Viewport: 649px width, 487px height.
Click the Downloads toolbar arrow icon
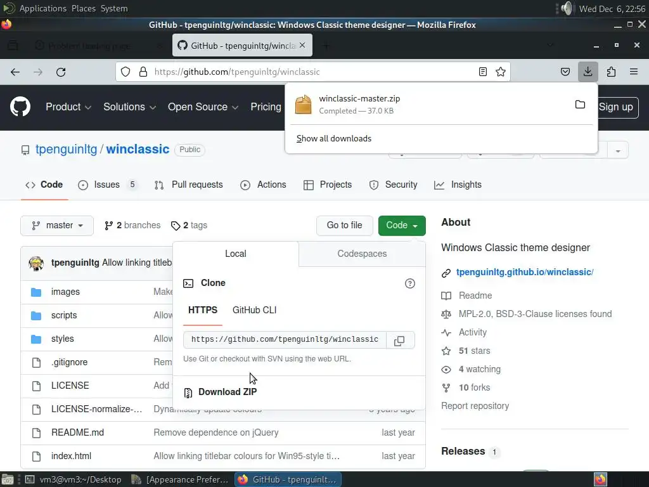588,72
